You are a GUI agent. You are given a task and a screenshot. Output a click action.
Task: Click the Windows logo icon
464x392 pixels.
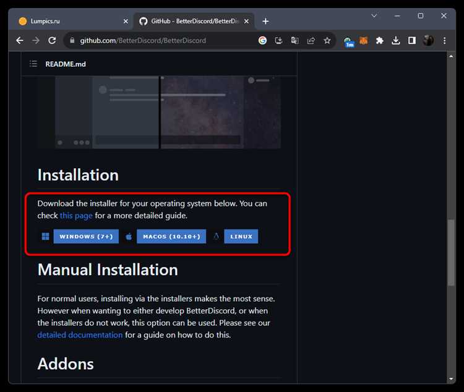point(46,236)
